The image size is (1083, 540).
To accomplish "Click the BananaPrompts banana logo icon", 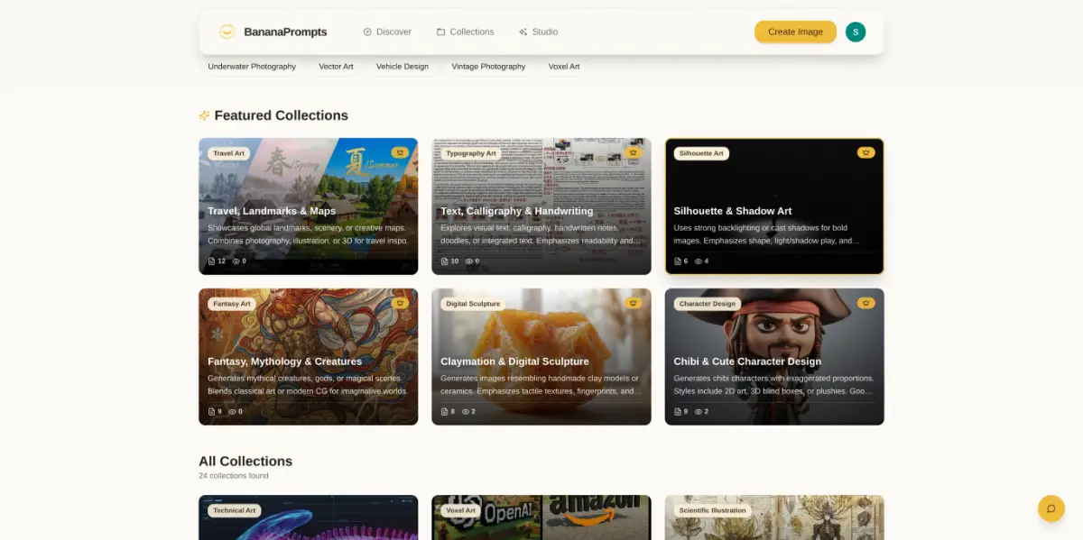I will click(x=227, y=32).
